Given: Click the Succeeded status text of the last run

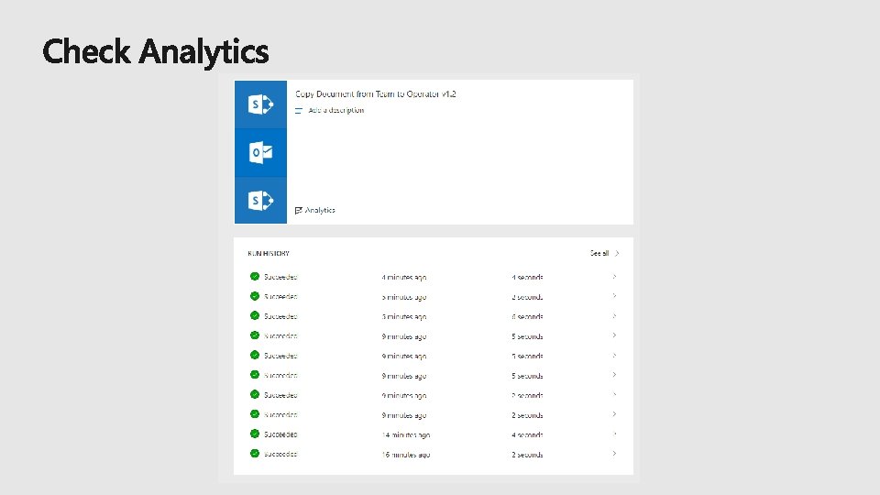Looking at the screenshot, I should click(280, 455).
